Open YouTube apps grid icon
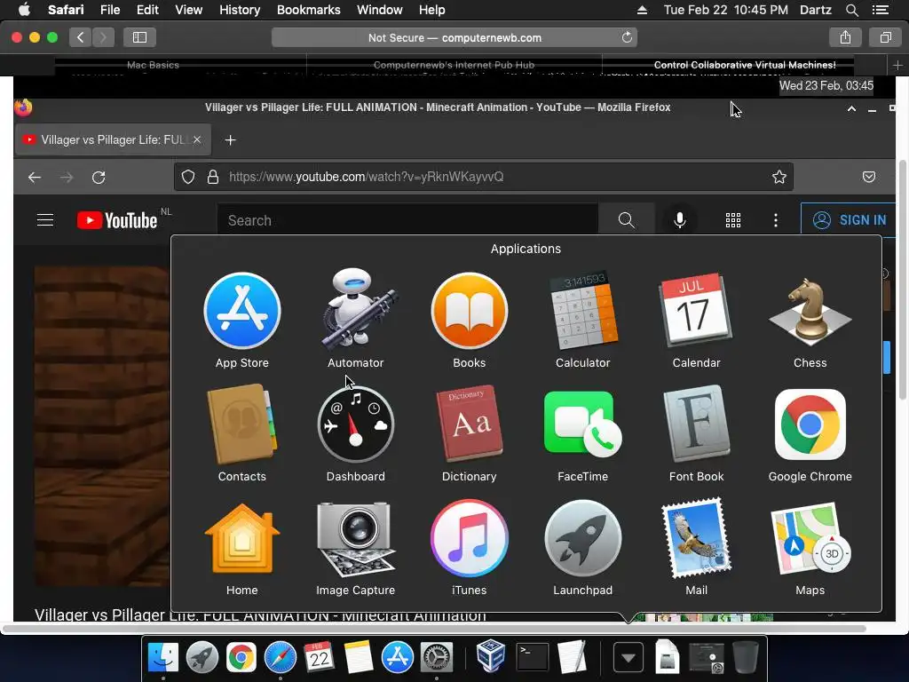Image resolution: width=909 pixels, height=682 pixels. pos(733,220)
